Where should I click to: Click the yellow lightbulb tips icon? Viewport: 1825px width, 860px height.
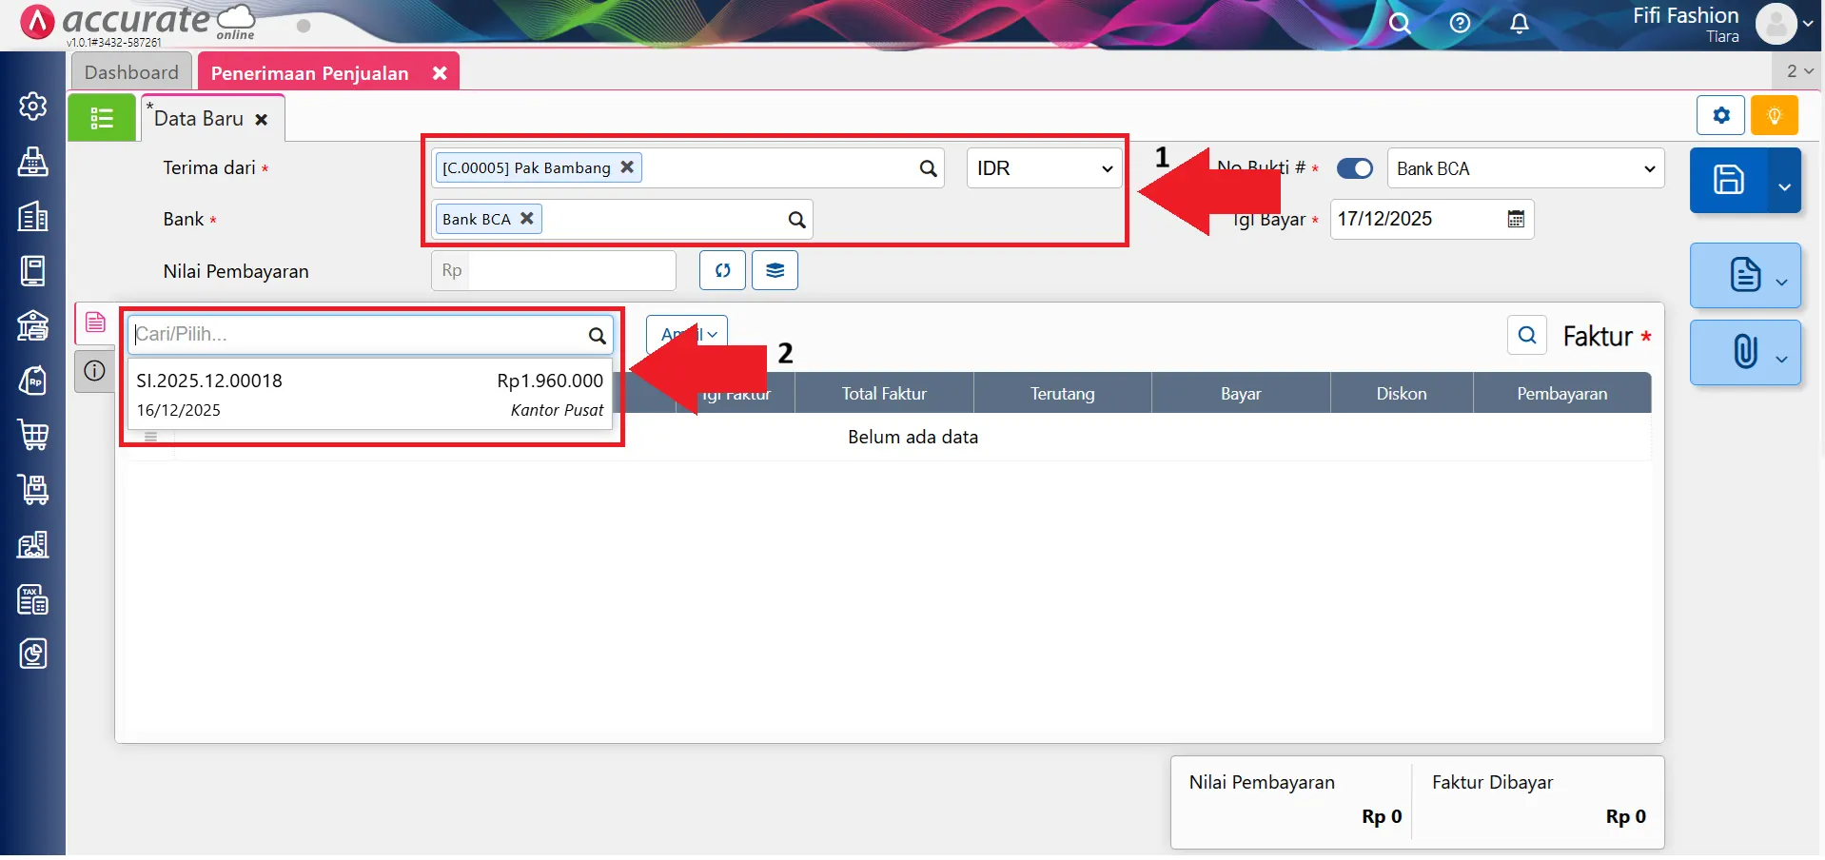1774,116
